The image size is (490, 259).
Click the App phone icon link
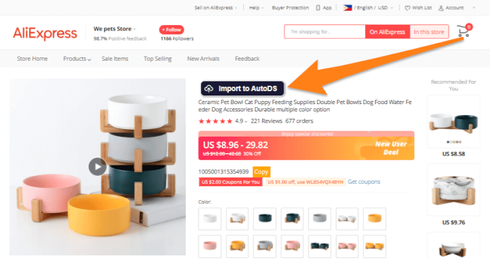click(x=323, y=8)
